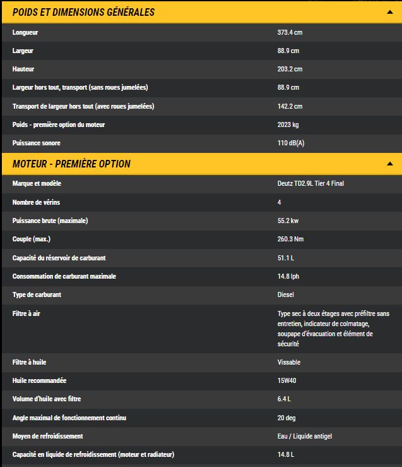Collapse the Poids et dimensions générales arrow
This screenshot has width=402, height=467.
pyautogui.click(x=390, y=12)
